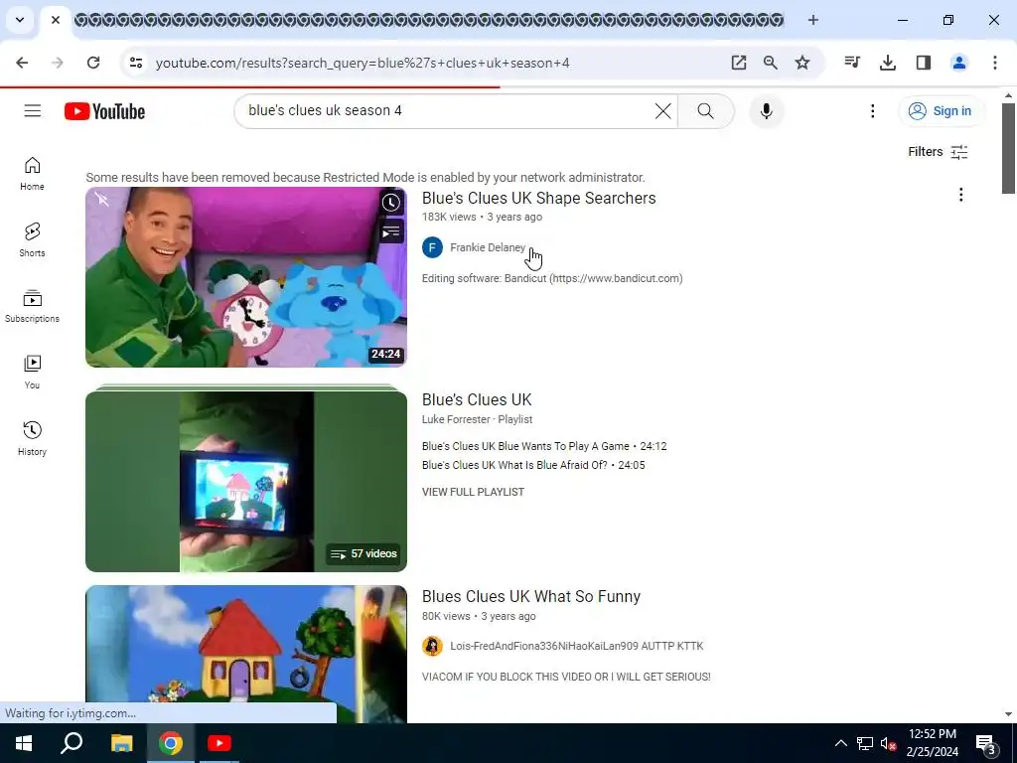Click Add to queue icon on thumbnail
This screenshot has width=1017, height=763.
391,231
